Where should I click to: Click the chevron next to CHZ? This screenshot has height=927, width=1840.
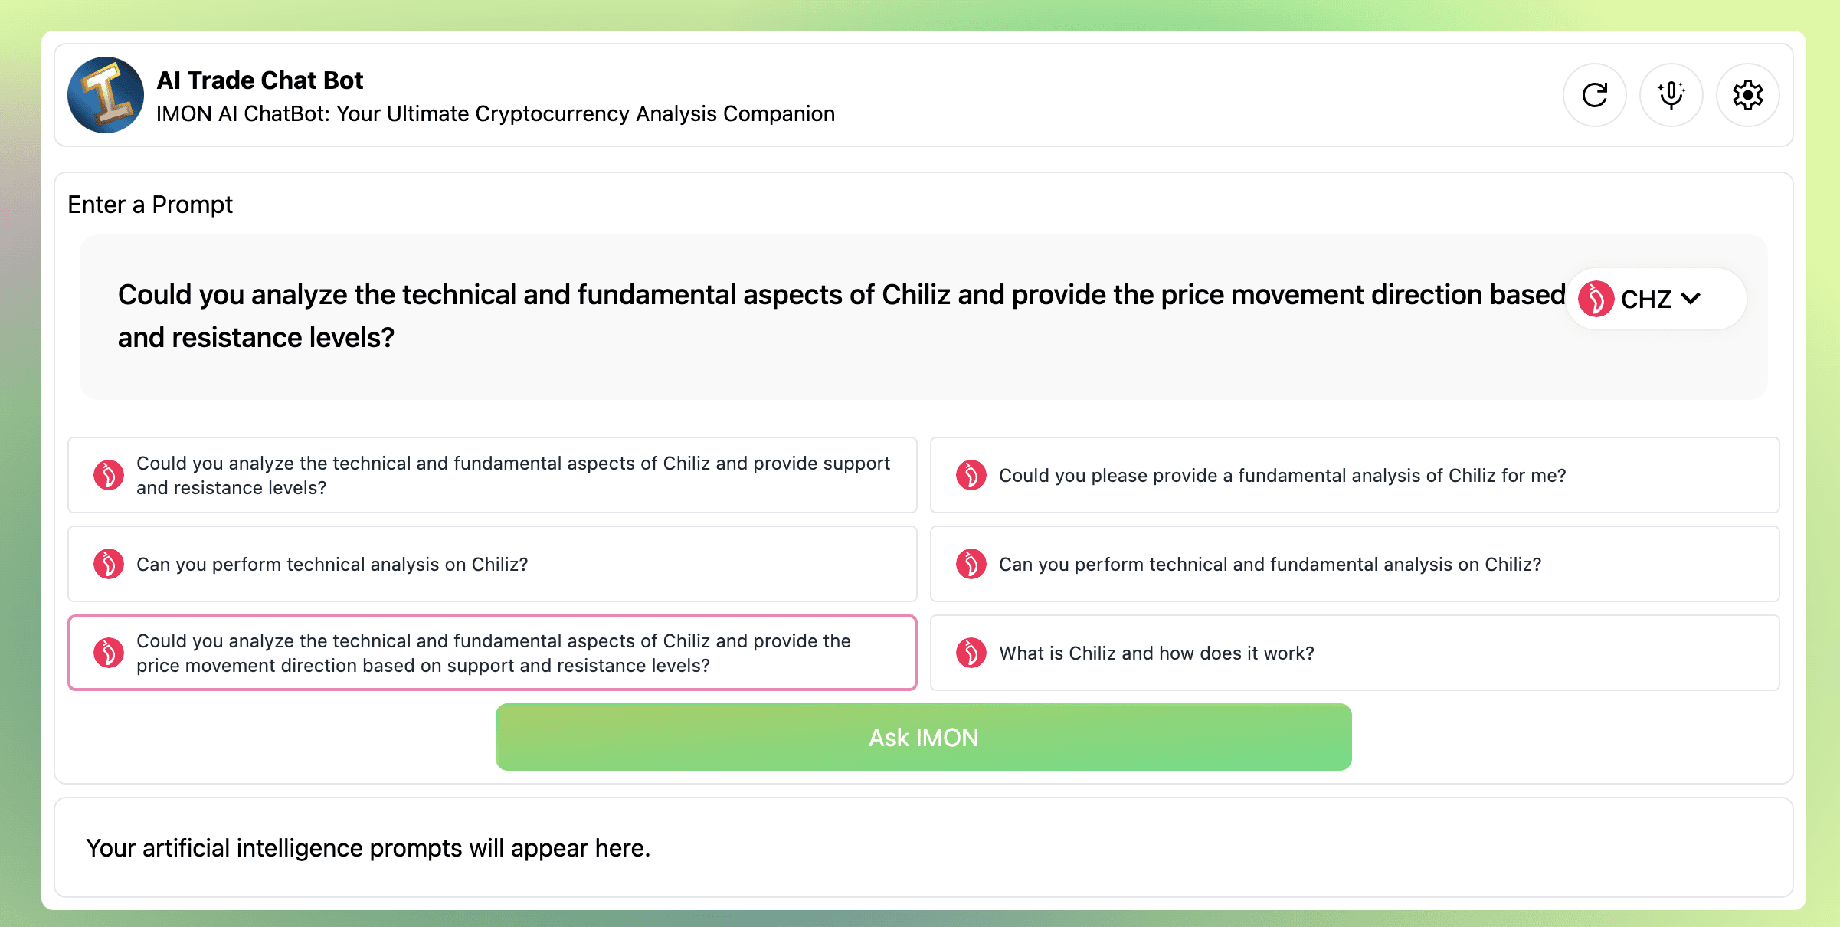click(1691, 299)
